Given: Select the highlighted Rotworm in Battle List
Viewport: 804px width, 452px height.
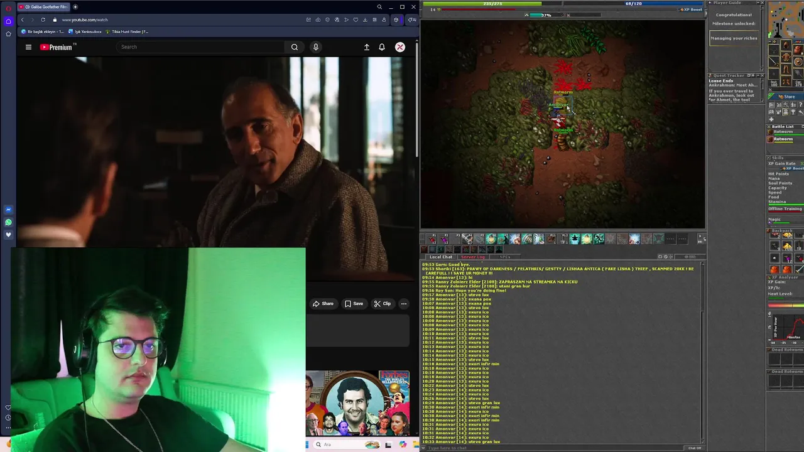Looking at the screenshot, I should [x=785, y=139].
